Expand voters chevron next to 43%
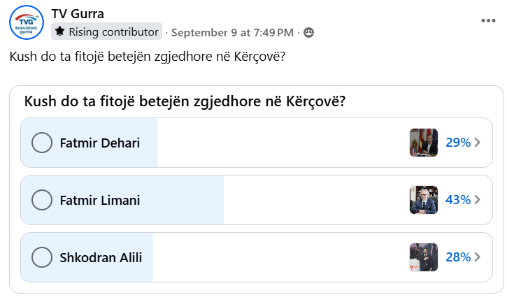Screen dimensions: 507x302 [478, 200]
